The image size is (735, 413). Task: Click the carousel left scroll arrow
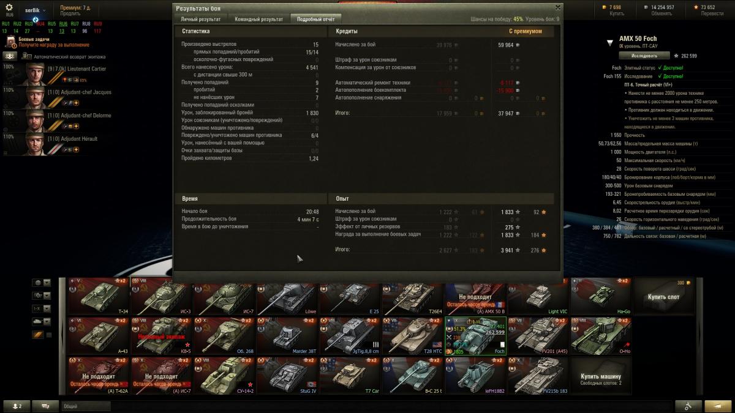62,336
